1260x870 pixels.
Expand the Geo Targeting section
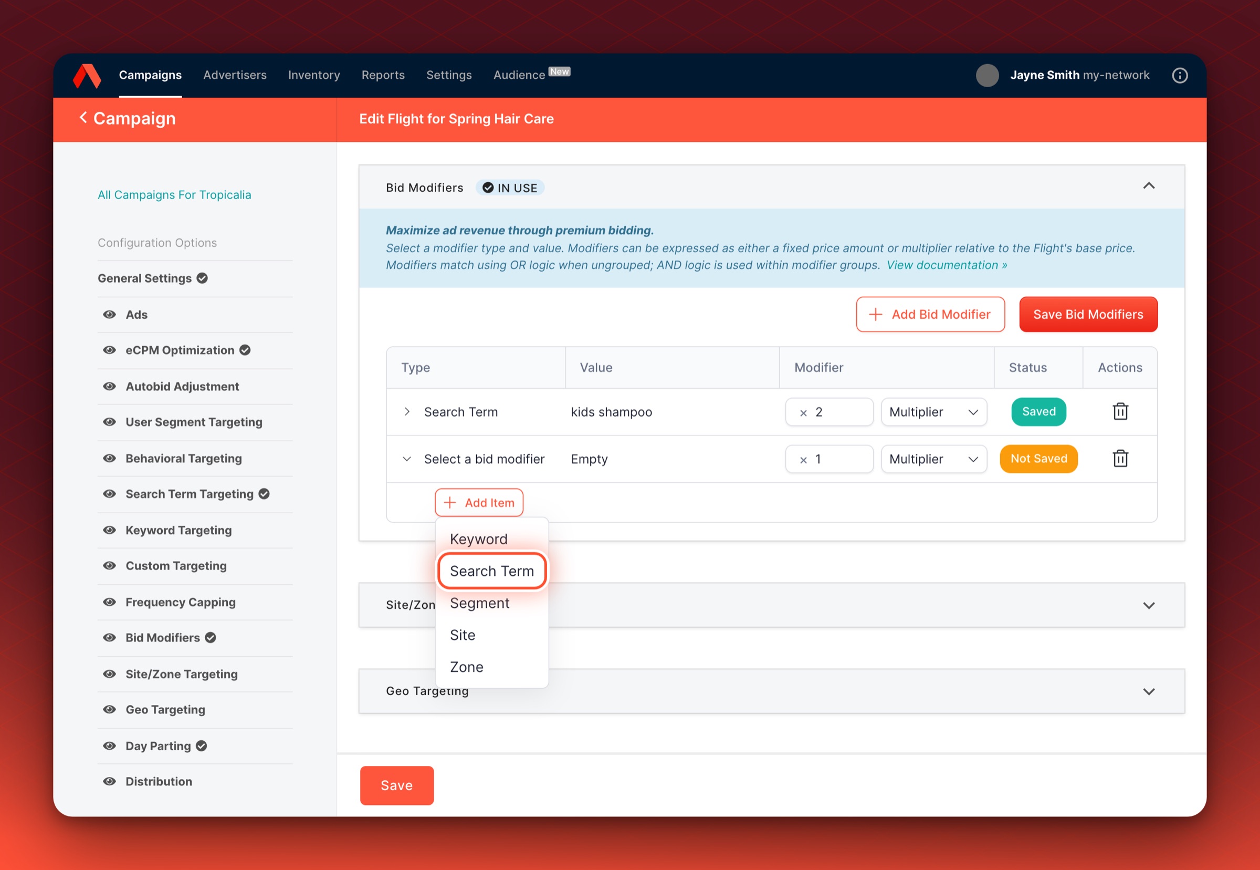[x=1148, y=692]
